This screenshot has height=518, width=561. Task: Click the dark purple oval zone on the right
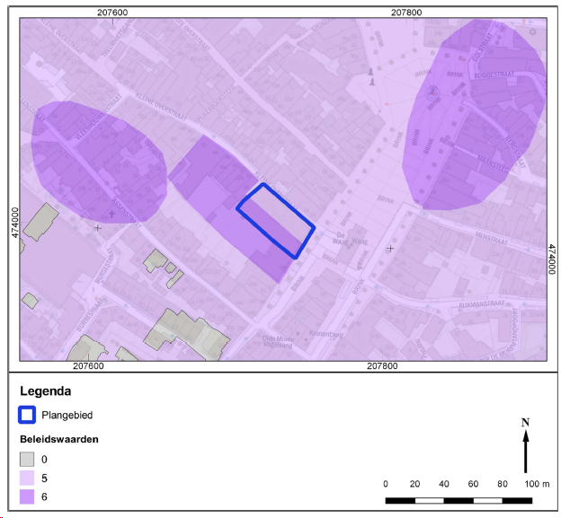476,117
